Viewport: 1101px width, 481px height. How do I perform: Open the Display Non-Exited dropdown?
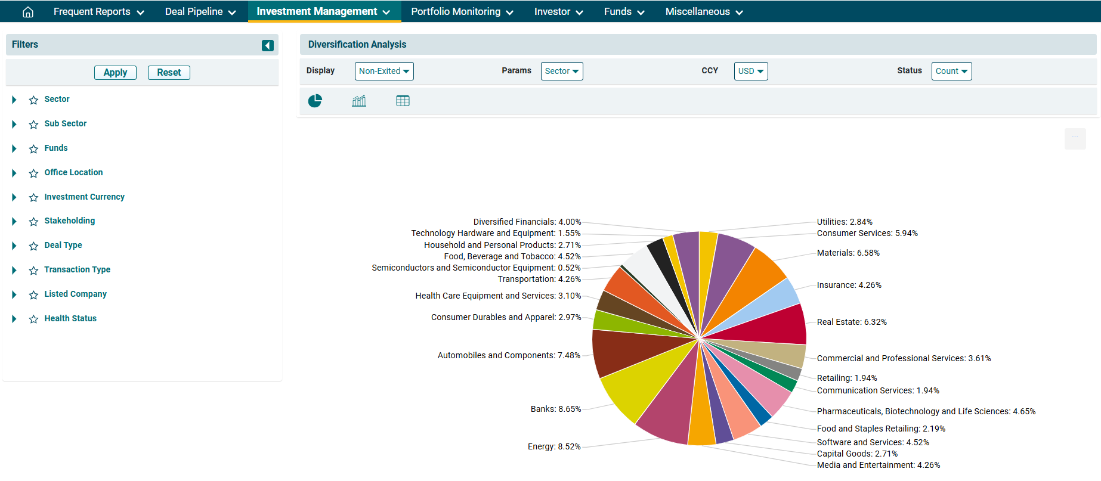384,71
